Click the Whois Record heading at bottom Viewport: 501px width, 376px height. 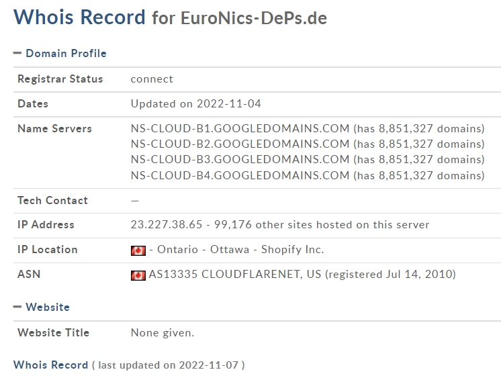click(x=50, y=365)
